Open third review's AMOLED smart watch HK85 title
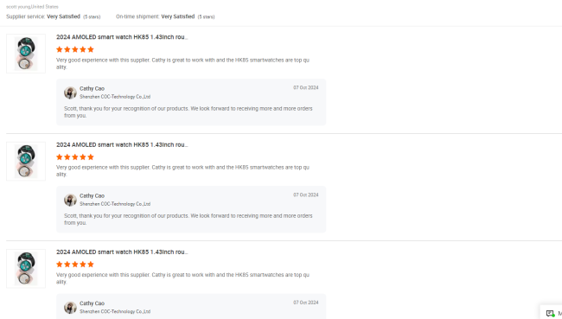This screenshot has width=562, height=319. tap(122, 252)
